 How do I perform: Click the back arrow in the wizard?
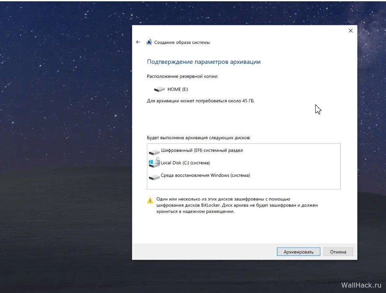[x=138, y=42]
